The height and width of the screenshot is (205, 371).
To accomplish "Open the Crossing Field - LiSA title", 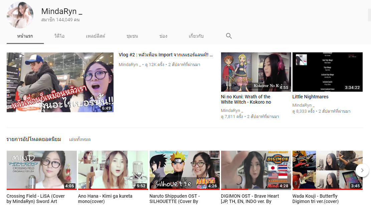I will 36,199.
